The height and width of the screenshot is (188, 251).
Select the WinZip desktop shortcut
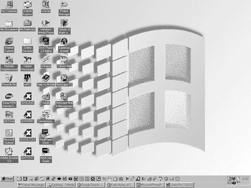pos(46,7)
